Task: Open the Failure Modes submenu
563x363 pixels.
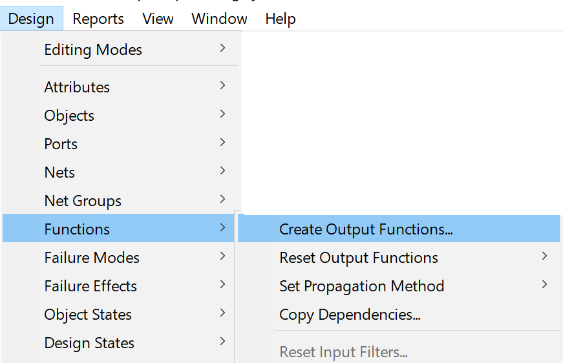Action: pos(92,258)
